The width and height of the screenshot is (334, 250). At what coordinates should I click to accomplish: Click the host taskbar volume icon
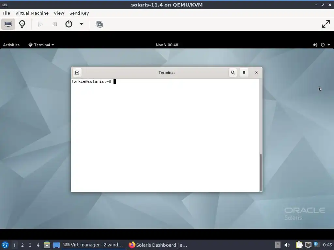(287, 245)
